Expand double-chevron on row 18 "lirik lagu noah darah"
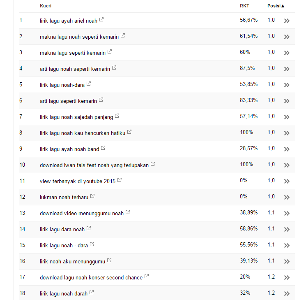The width and height of the screenshot is (306, 300). coord(287,293)
